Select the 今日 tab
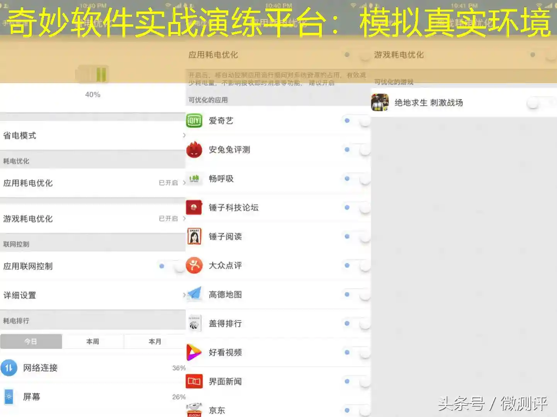The image size is (557, 417). pyautogui.click(x=31, y=342)
